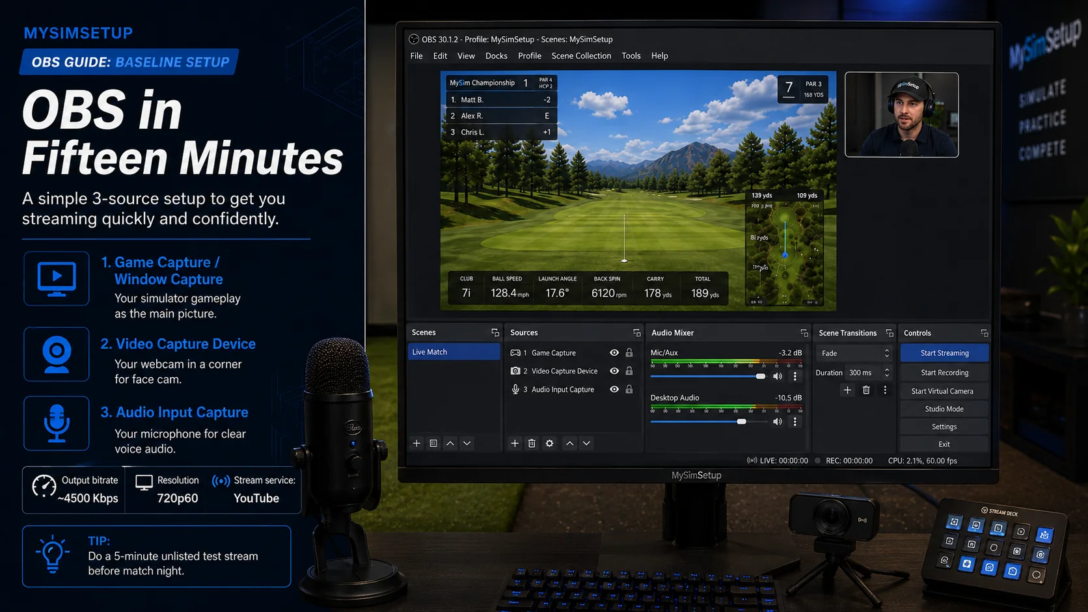The height and width of the screenshot is (612, 1088).
Task: Toggle the lock on the Game Capture source
Action: [x=629, y=353]
